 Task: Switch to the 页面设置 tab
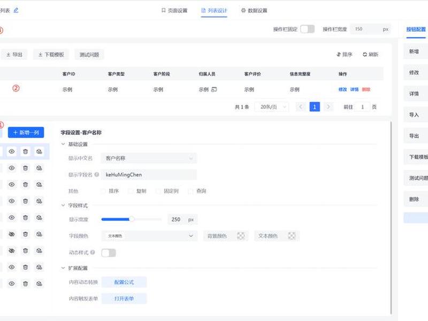click(174, 10)
